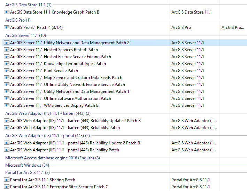Screen dimensions: 247x191
Task: Collapse the Portal for ArcGIS 11.1 (2) group
Action: (28, 173)
